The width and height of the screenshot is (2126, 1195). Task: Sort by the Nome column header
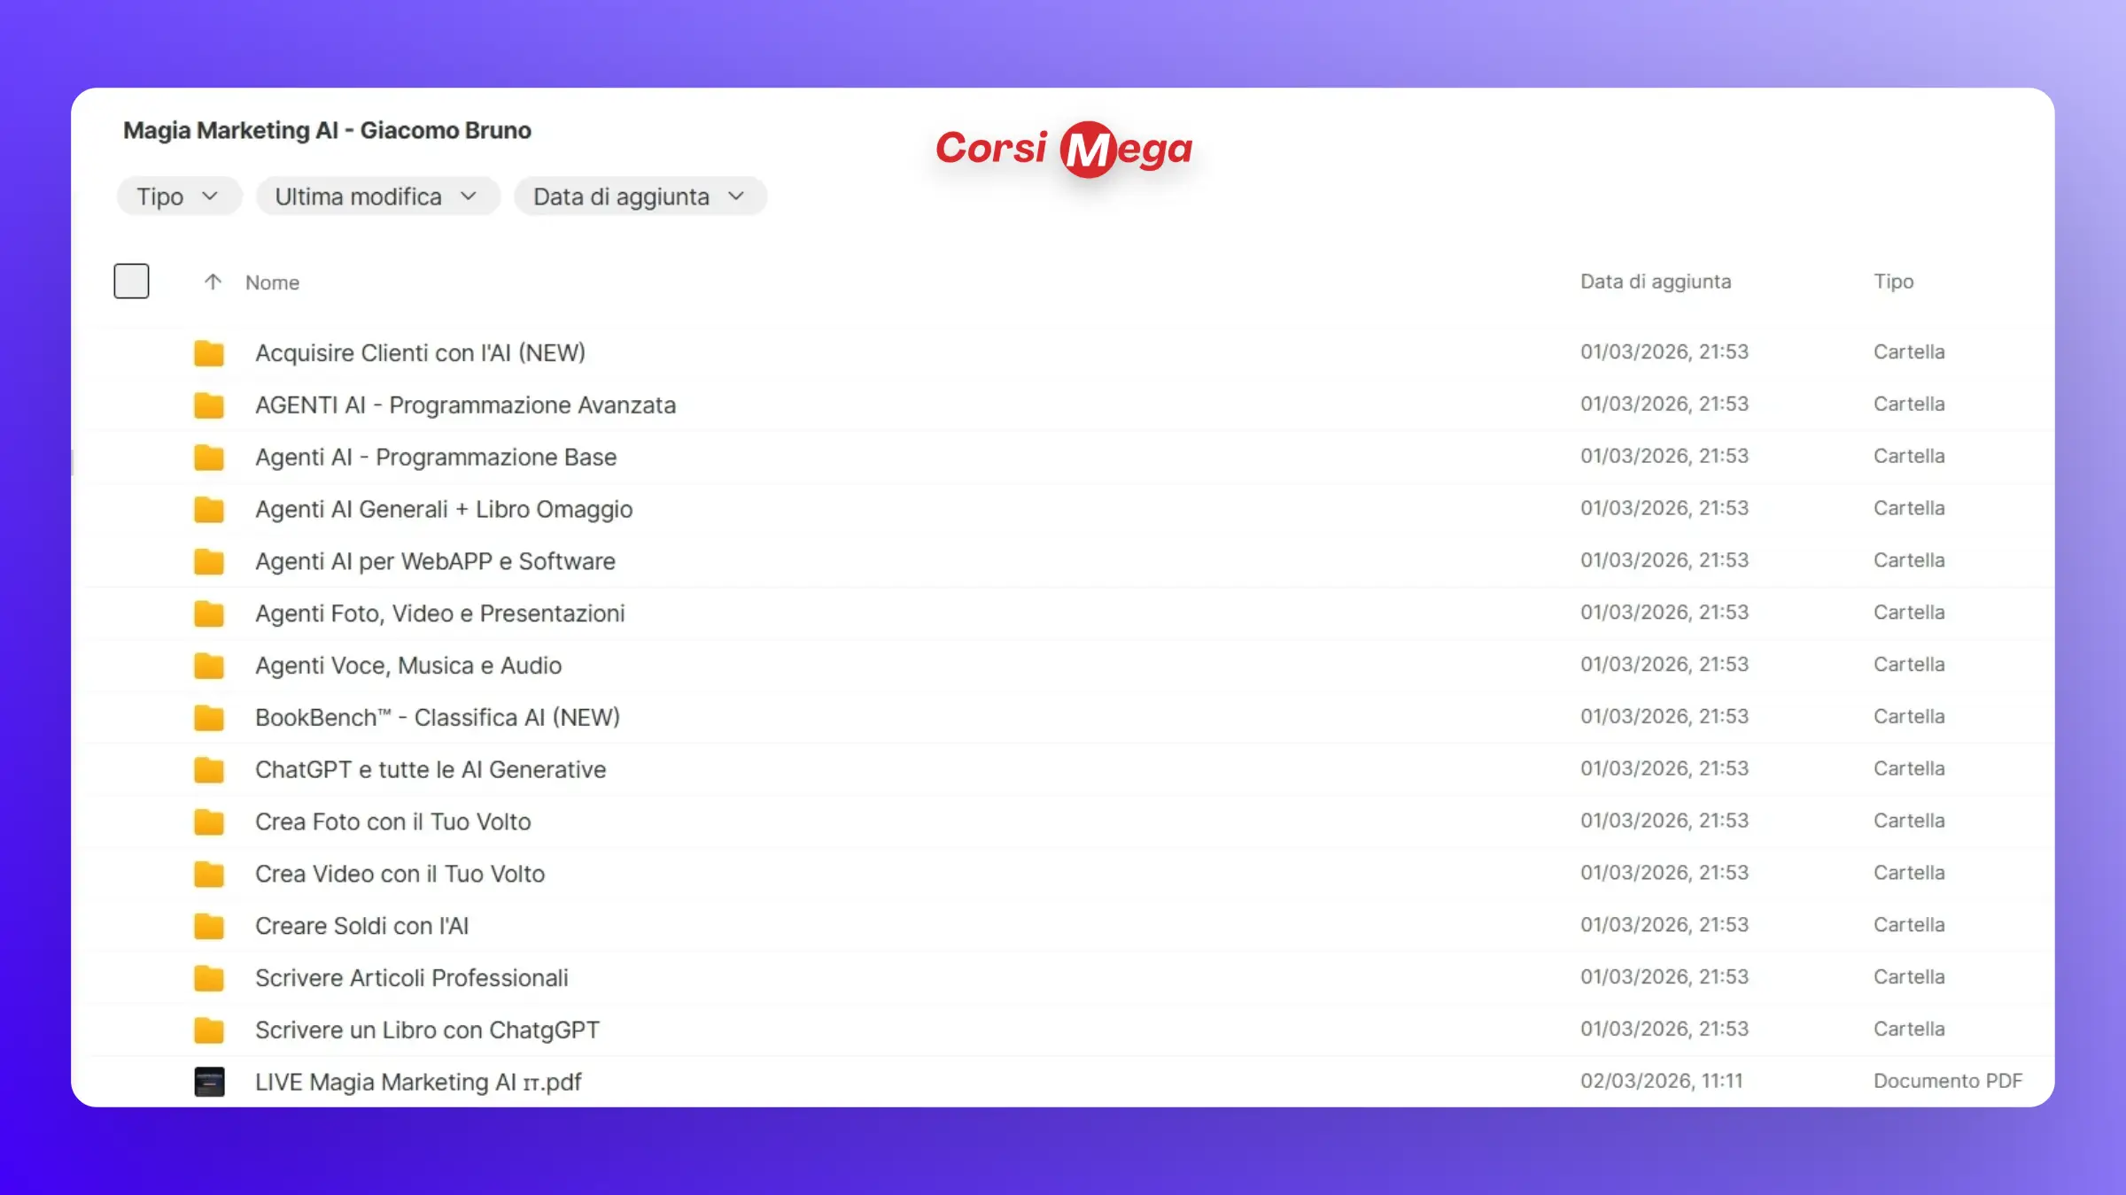272,282
